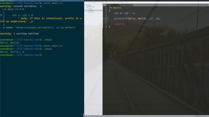209x117 pixels.
Task: Open the Tab Size selector in status bar
Action: pos(197,116)
